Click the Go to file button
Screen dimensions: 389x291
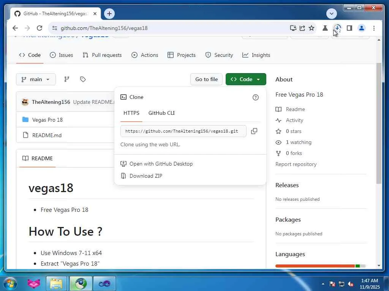[x=206, y=79]
